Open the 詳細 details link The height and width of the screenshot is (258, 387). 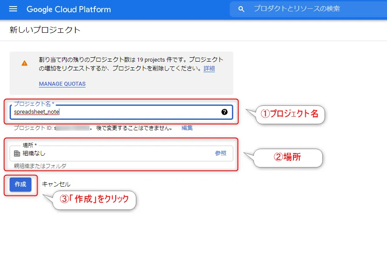tap(209, 69)
